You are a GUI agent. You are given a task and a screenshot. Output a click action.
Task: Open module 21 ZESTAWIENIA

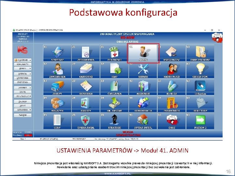tap(86, 53)
